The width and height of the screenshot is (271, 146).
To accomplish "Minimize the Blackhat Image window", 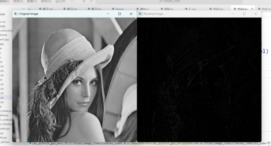I will (x=233, y=14).
